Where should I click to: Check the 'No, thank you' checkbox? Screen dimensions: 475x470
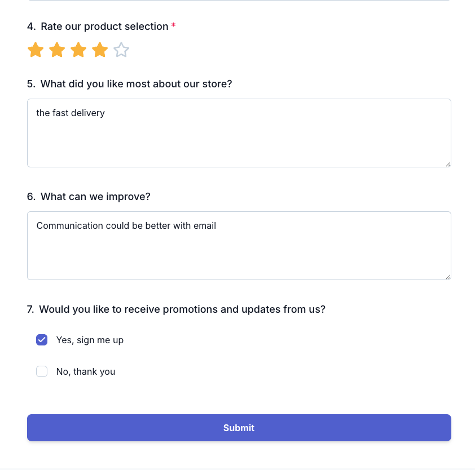[42, 371]
